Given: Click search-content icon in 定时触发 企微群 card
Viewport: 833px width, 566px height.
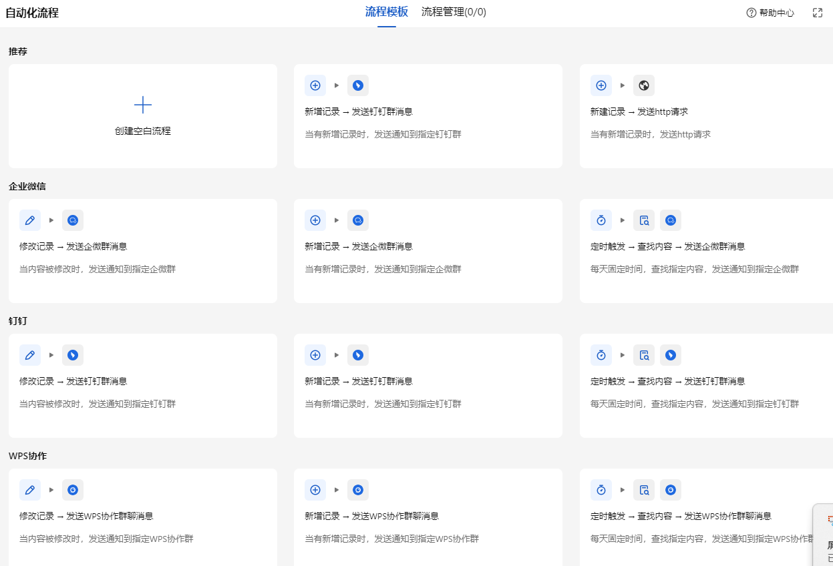Looking at the screenshot, I should click(644, 220).
